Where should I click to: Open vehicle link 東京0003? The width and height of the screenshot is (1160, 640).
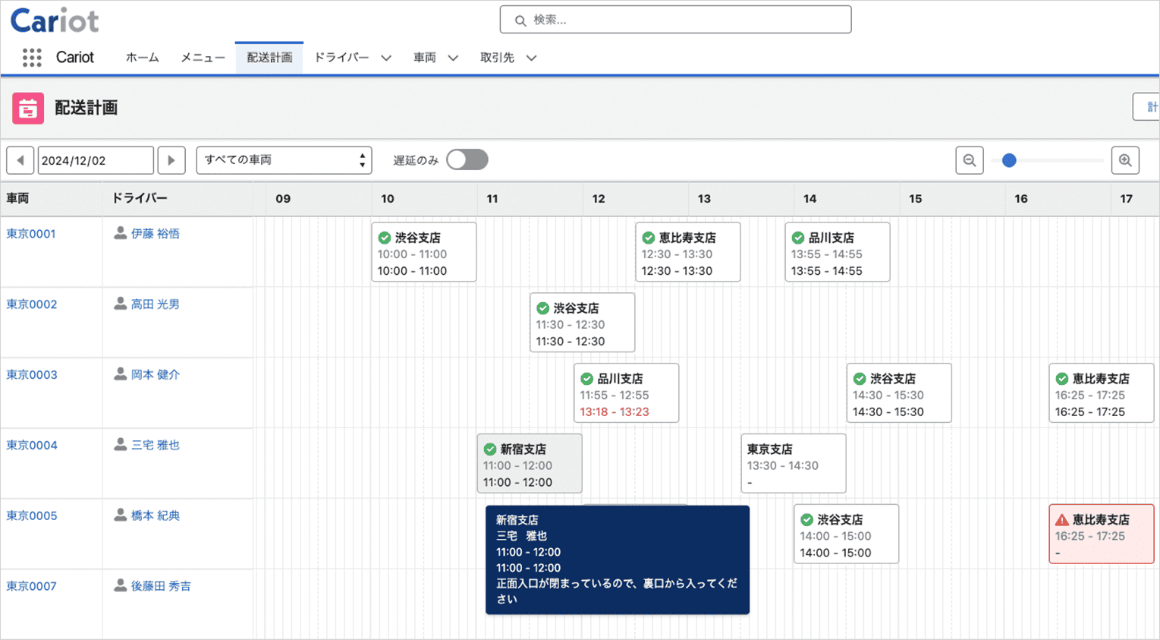point(32,374)
